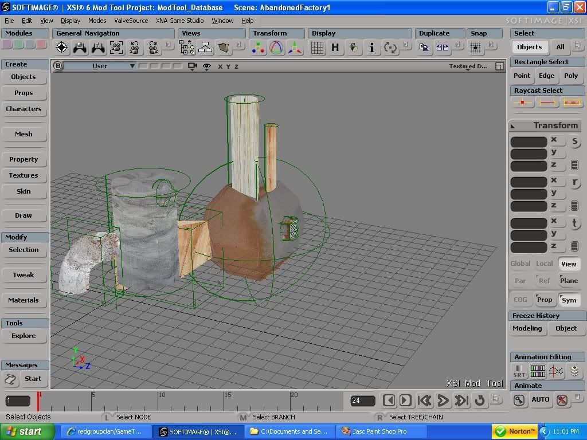Click the duplicate multiple icon
This screenshot has height=440, width=587.
(x=443, y=48)
